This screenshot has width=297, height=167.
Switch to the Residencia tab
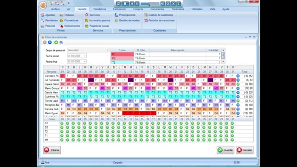click(99, 9)
